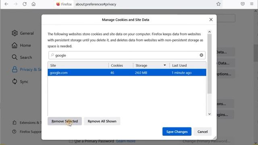258x145 pixels.
Task: Go back with the browser back arrow
Action: (x=6, y=4)
